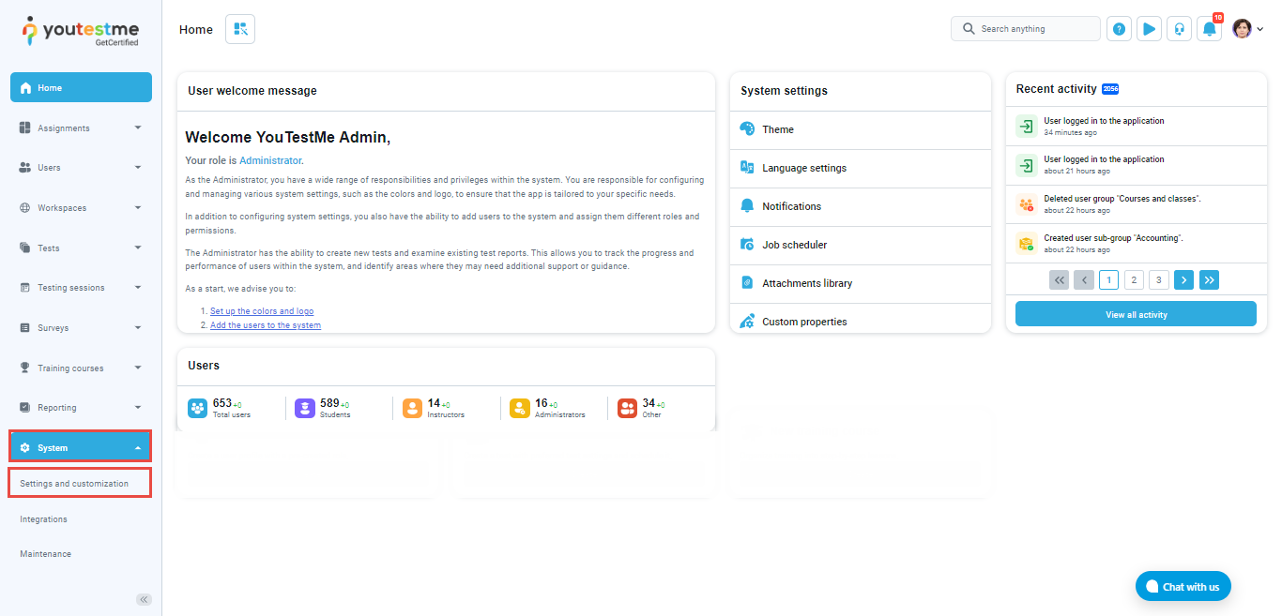Expand the Reporting menu arrow
1282x616 pixels.
click(138, 408)
